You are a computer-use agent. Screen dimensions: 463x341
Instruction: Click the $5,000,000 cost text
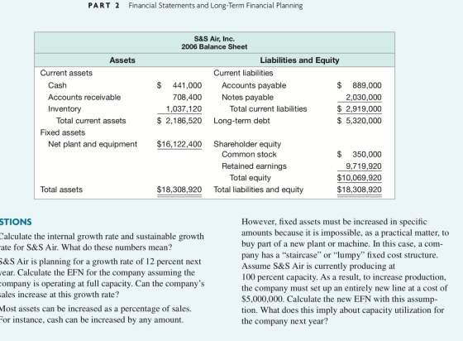[263, 299]
